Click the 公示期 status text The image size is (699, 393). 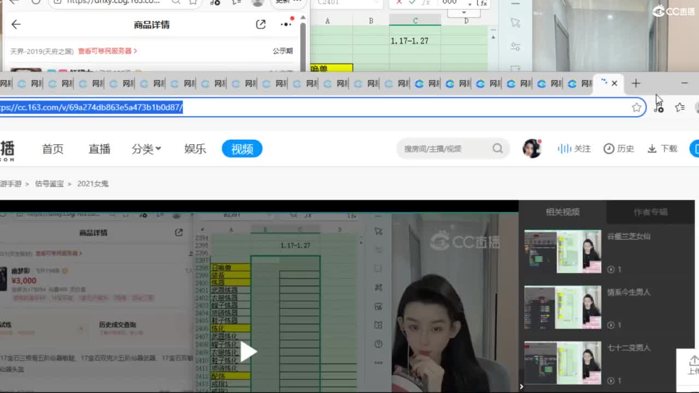[x=283, y=51]
